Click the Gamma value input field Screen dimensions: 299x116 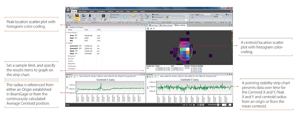pyautogui.click(x=220, y=17)
